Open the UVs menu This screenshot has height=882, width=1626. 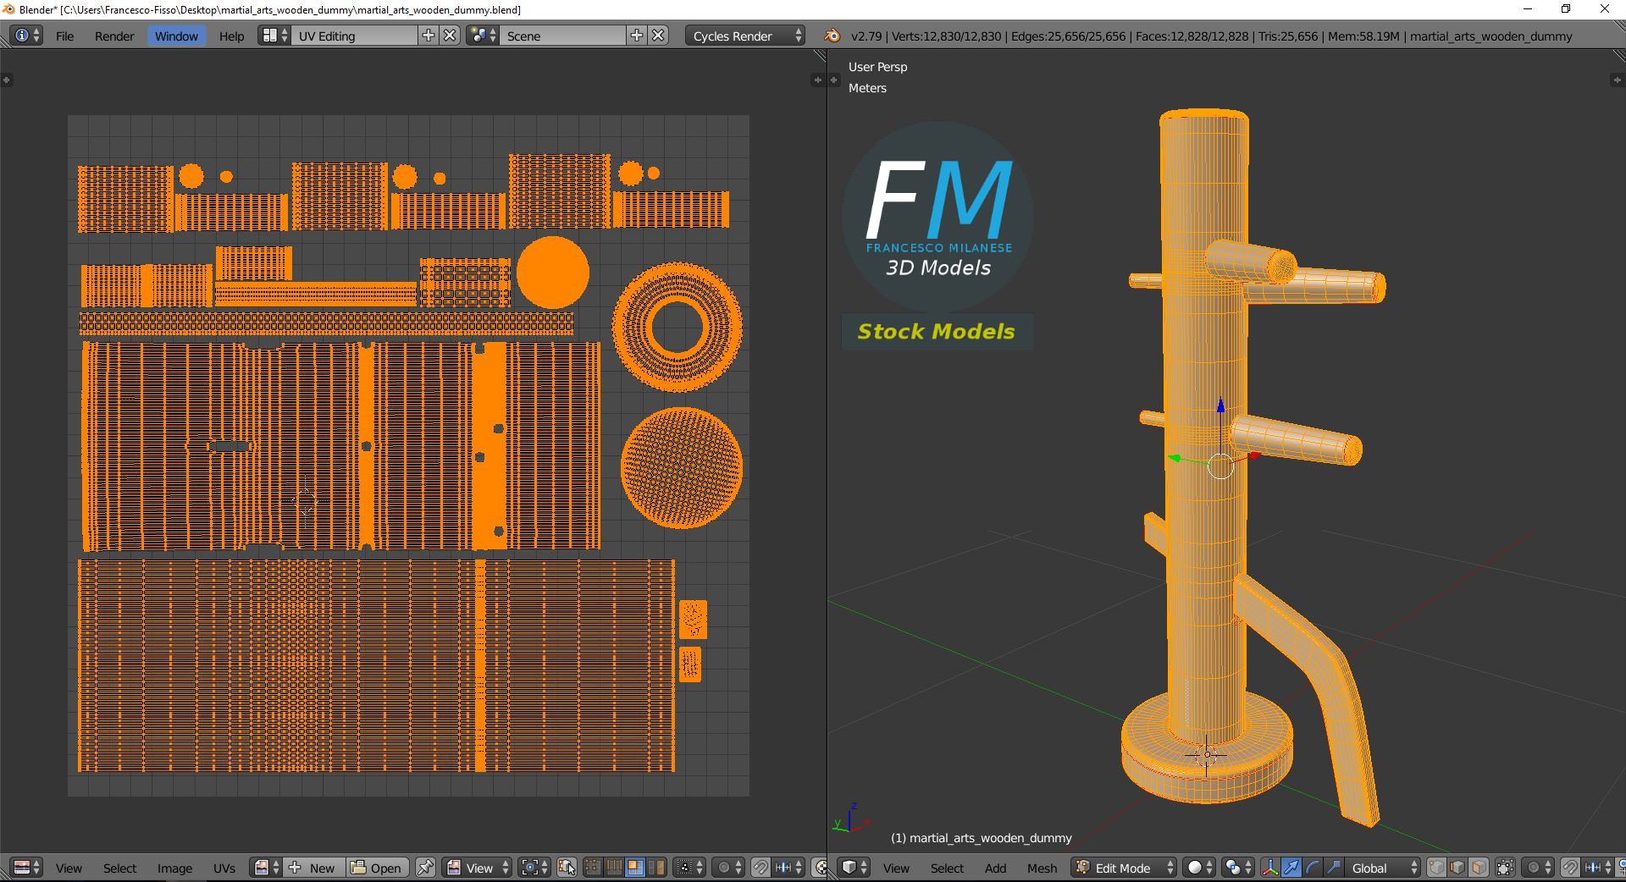click(224, 868)
